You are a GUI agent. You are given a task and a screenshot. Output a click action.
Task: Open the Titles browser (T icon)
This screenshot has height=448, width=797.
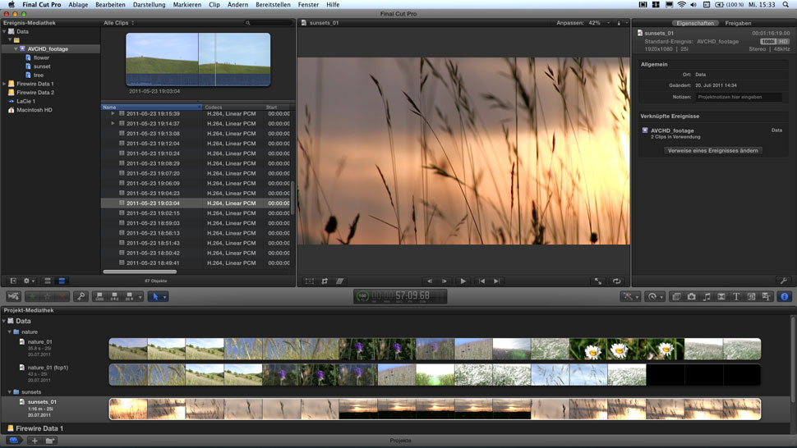736,296
